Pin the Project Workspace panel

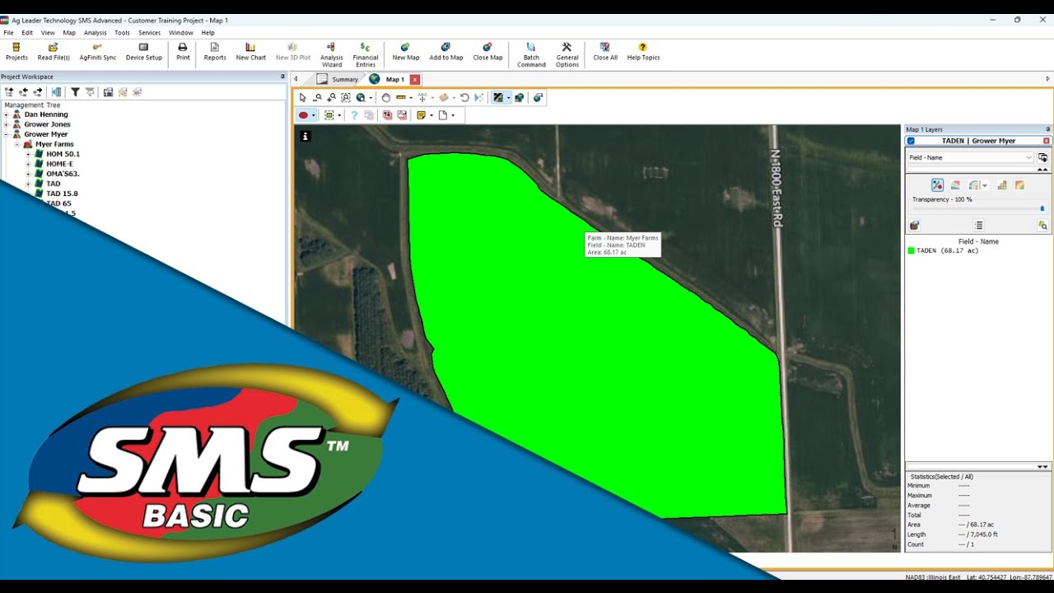(x=282, y=77)
